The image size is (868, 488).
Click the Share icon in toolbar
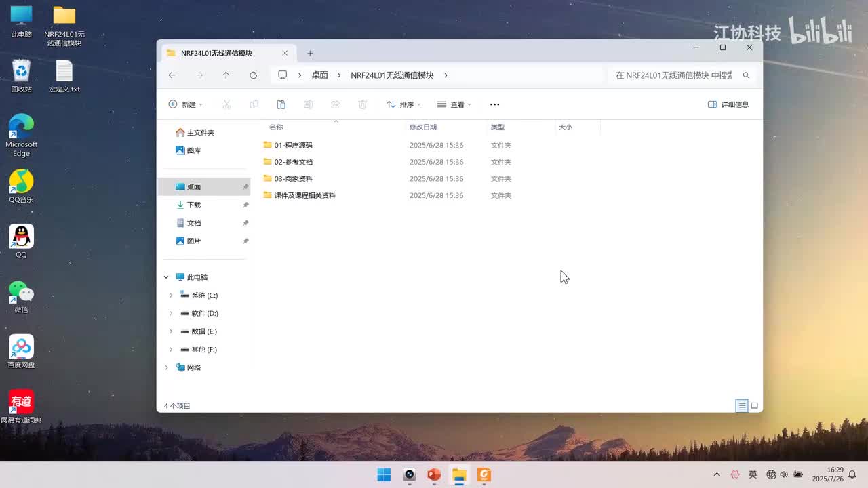click(335, 104)
